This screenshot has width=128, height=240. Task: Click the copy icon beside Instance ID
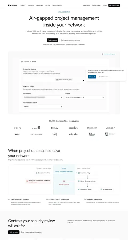61,97
